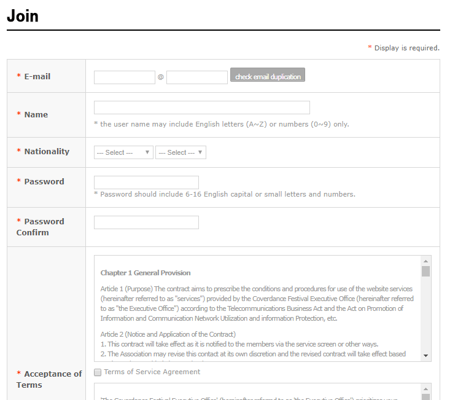Click the Terms of Service Agreement label
Viewport: 474px width, 400px height.
coord(152,372)
